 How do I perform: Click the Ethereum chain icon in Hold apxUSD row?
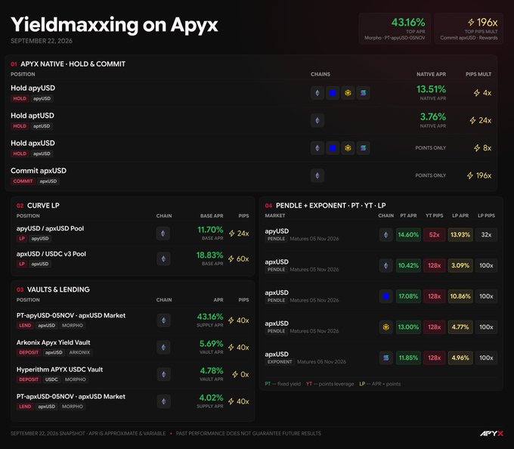(x=317, y=148)
